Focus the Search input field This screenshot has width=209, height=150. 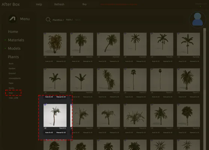pyautogui.click(x=78, y=20)
